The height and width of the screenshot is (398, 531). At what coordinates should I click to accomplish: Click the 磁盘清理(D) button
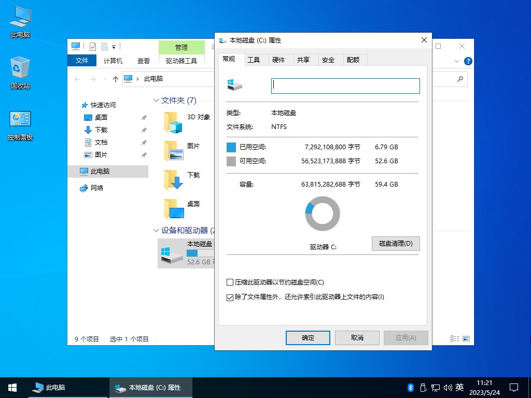click(x=396, y=244)
